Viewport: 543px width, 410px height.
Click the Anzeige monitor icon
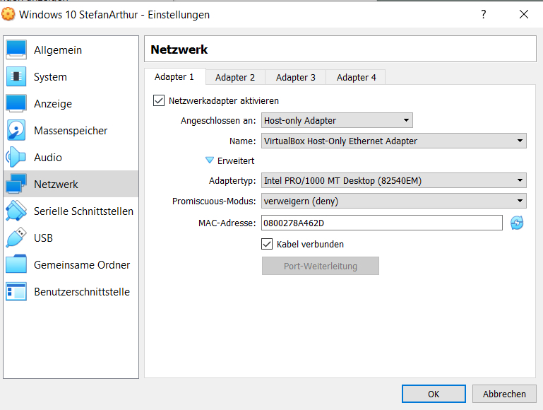click(x=16, y=103)
